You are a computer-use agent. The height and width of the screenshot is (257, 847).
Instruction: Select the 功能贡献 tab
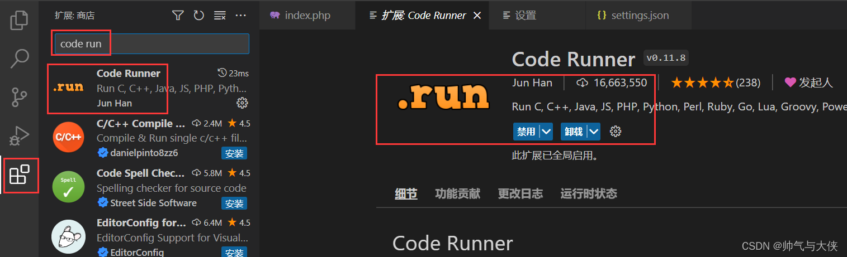[457, 193]
